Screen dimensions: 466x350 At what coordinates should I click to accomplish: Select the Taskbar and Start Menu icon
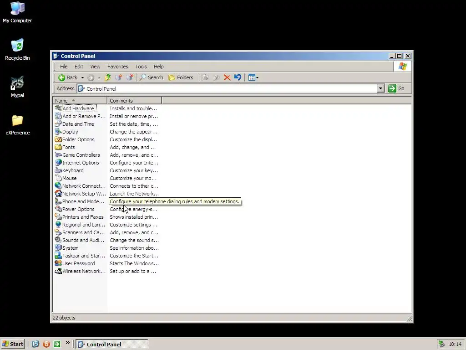[x=58, y=255]
